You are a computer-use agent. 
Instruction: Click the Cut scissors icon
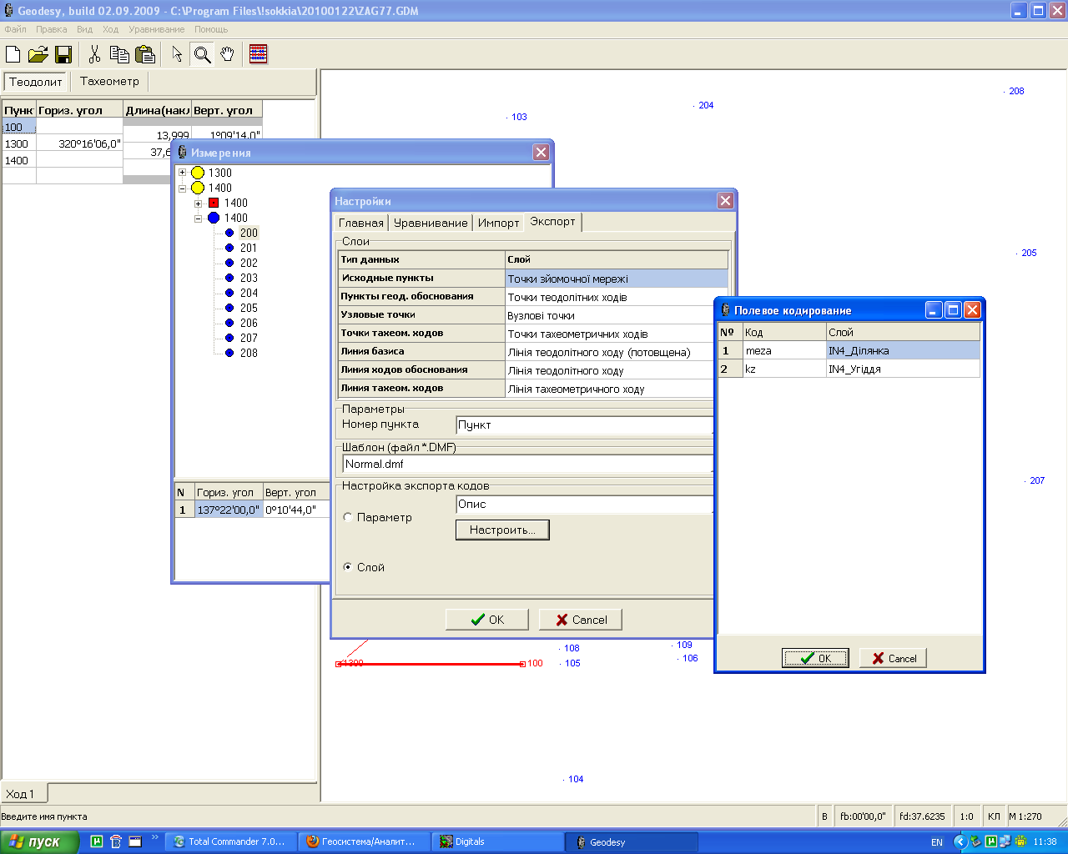click(x=94, y=54)
